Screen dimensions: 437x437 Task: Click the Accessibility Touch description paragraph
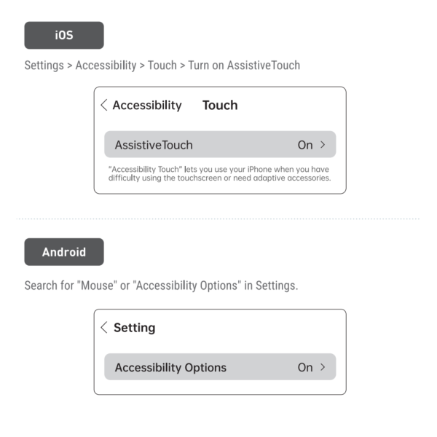(220, 173)
